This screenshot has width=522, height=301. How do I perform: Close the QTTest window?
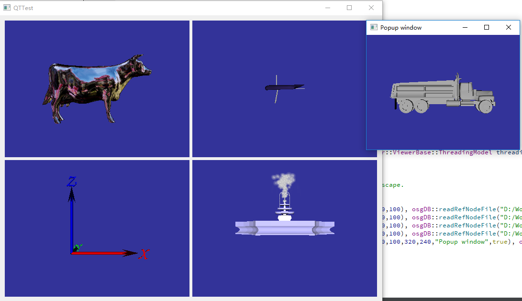coord(371,8)
